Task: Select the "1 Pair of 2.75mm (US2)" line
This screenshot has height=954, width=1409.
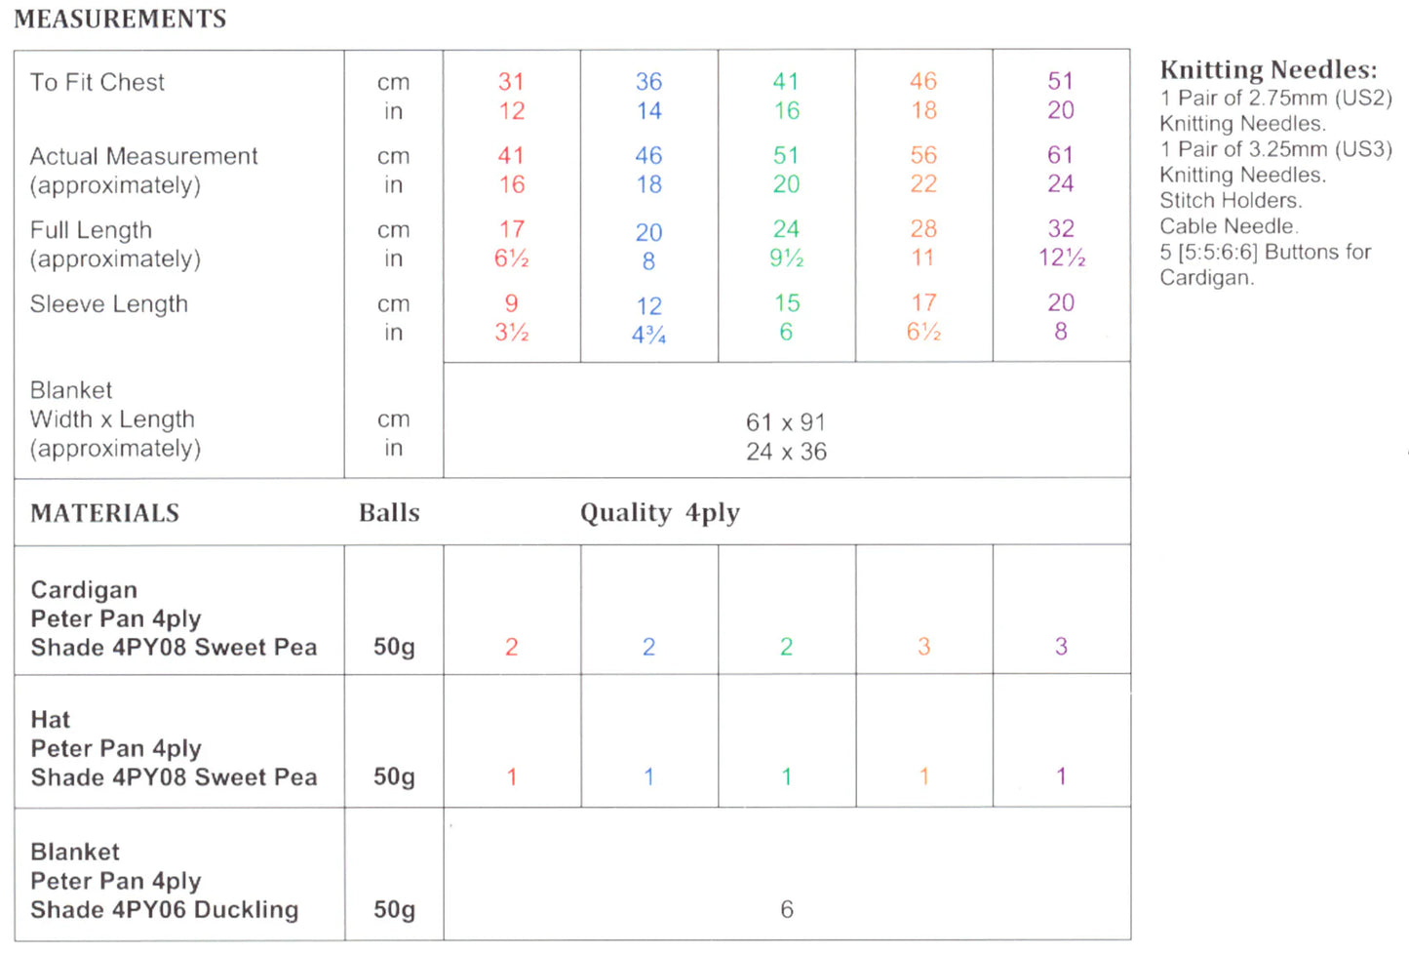Action: click(1275, 99)
